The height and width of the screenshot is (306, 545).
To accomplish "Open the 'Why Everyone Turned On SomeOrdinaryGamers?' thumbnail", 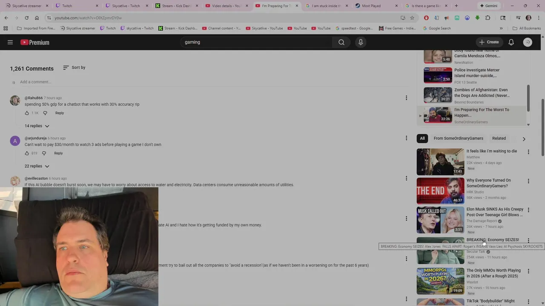I will point(440,191).
